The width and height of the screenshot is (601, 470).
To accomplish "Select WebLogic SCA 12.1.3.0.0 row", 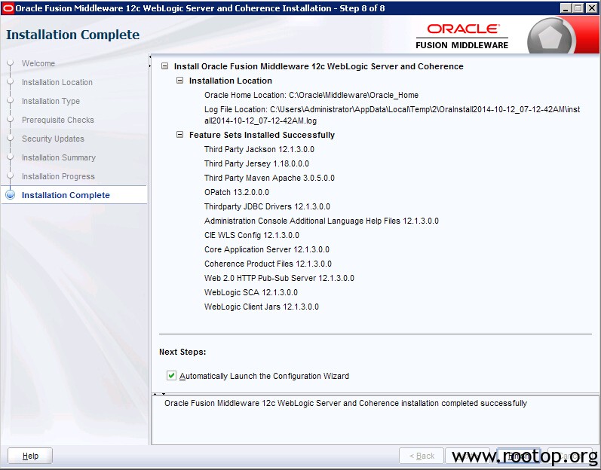I will pyautogui.click(x=250, y=292).
